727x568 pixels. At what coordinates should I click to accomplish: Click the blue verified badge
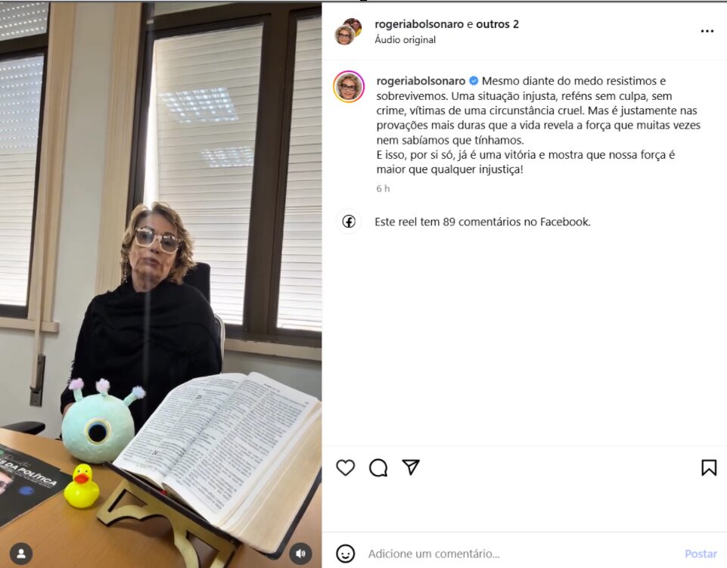(x=474, y=81)
